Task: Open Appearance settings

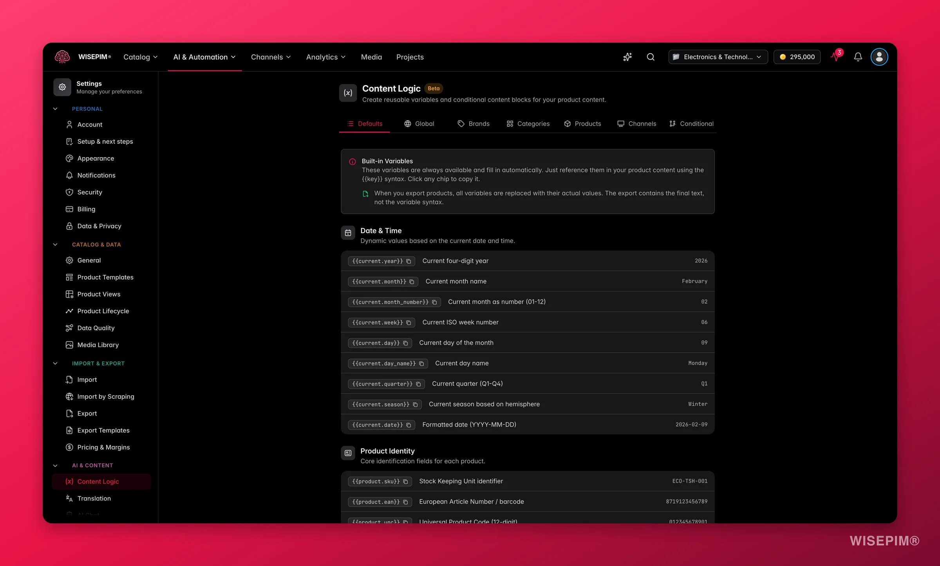Action: click(x=101, y=158)
